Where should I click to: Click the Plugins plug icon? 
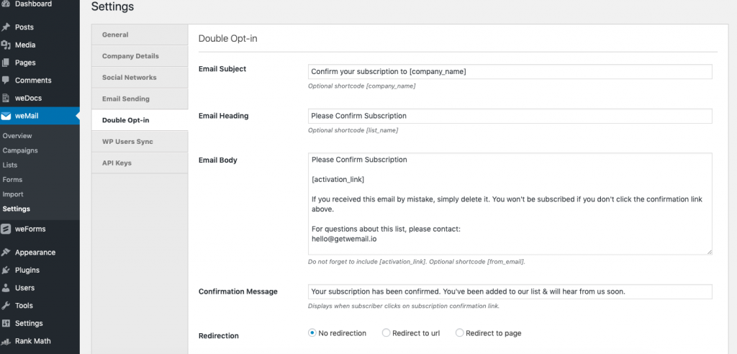[6, 271]
